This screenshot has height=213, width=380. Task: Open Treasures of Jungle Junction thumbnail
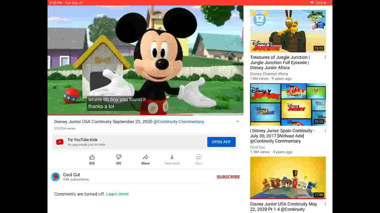pyautogui.click(x=288, y=31)
